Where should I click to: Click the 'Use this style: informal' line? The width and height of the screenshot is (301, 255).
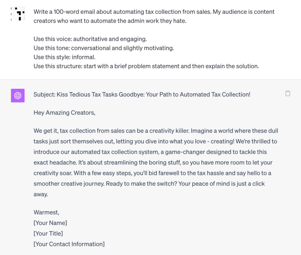click(x=64, y=57)
